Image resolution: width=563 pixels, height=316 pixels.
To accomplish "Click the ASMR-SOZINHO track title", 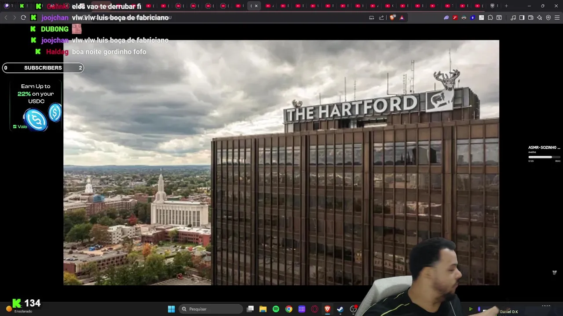I will point(544,147).
